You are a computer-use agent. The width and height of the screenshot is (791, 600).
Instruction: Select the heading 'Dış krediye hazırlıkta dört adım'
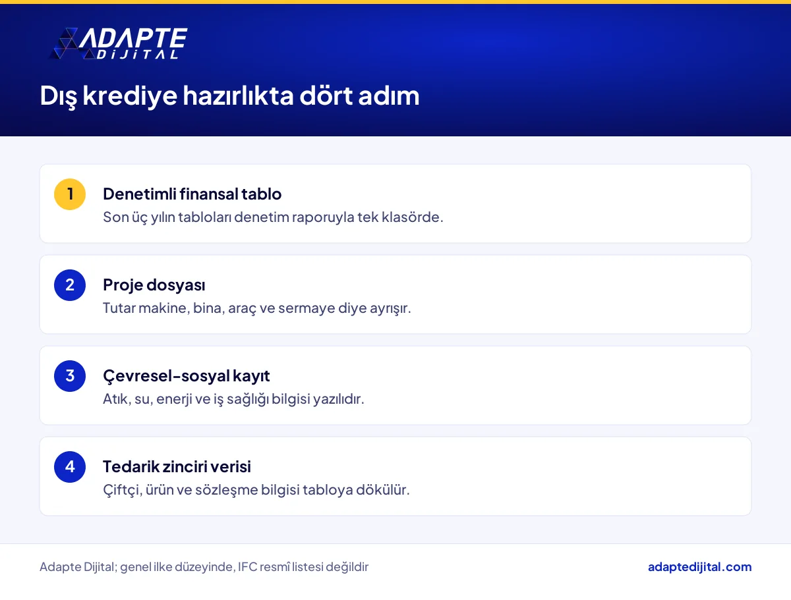229,96
